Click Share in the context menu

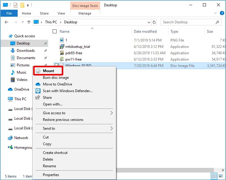pyautogui.click(x=47, y=98)
